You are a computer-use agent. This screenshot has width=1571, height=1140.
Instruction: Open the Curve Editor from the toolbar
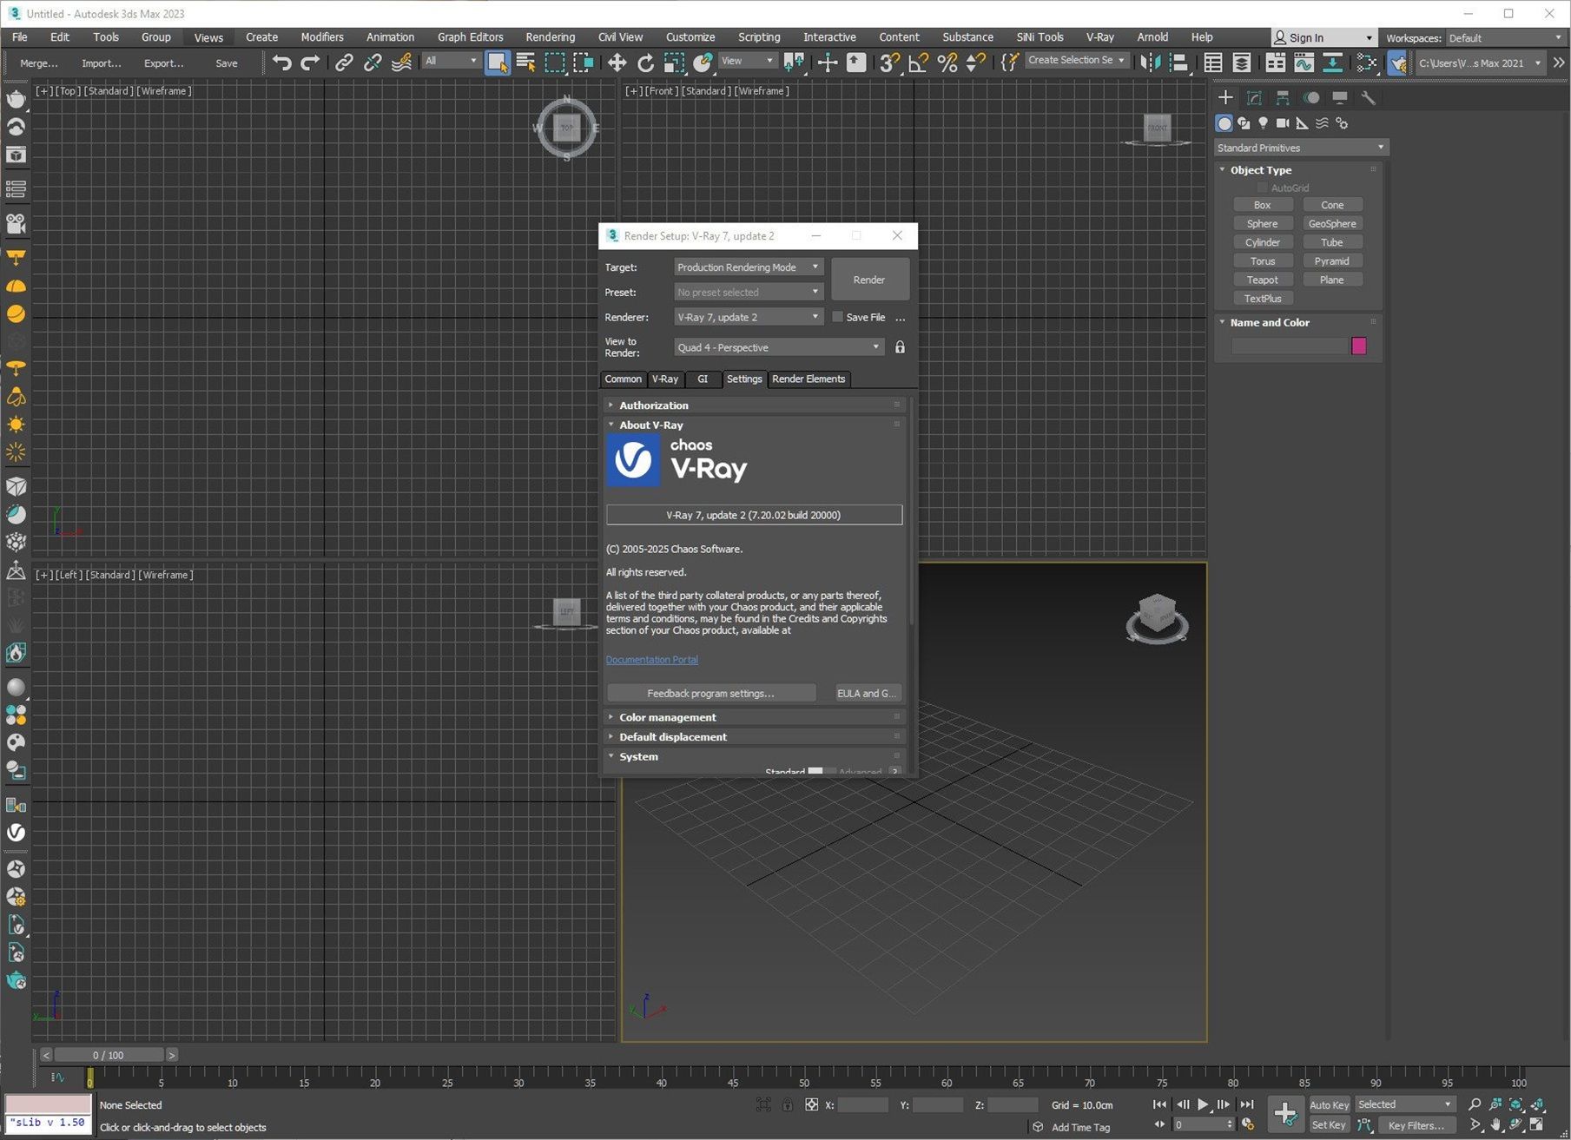pos(1304,63)
